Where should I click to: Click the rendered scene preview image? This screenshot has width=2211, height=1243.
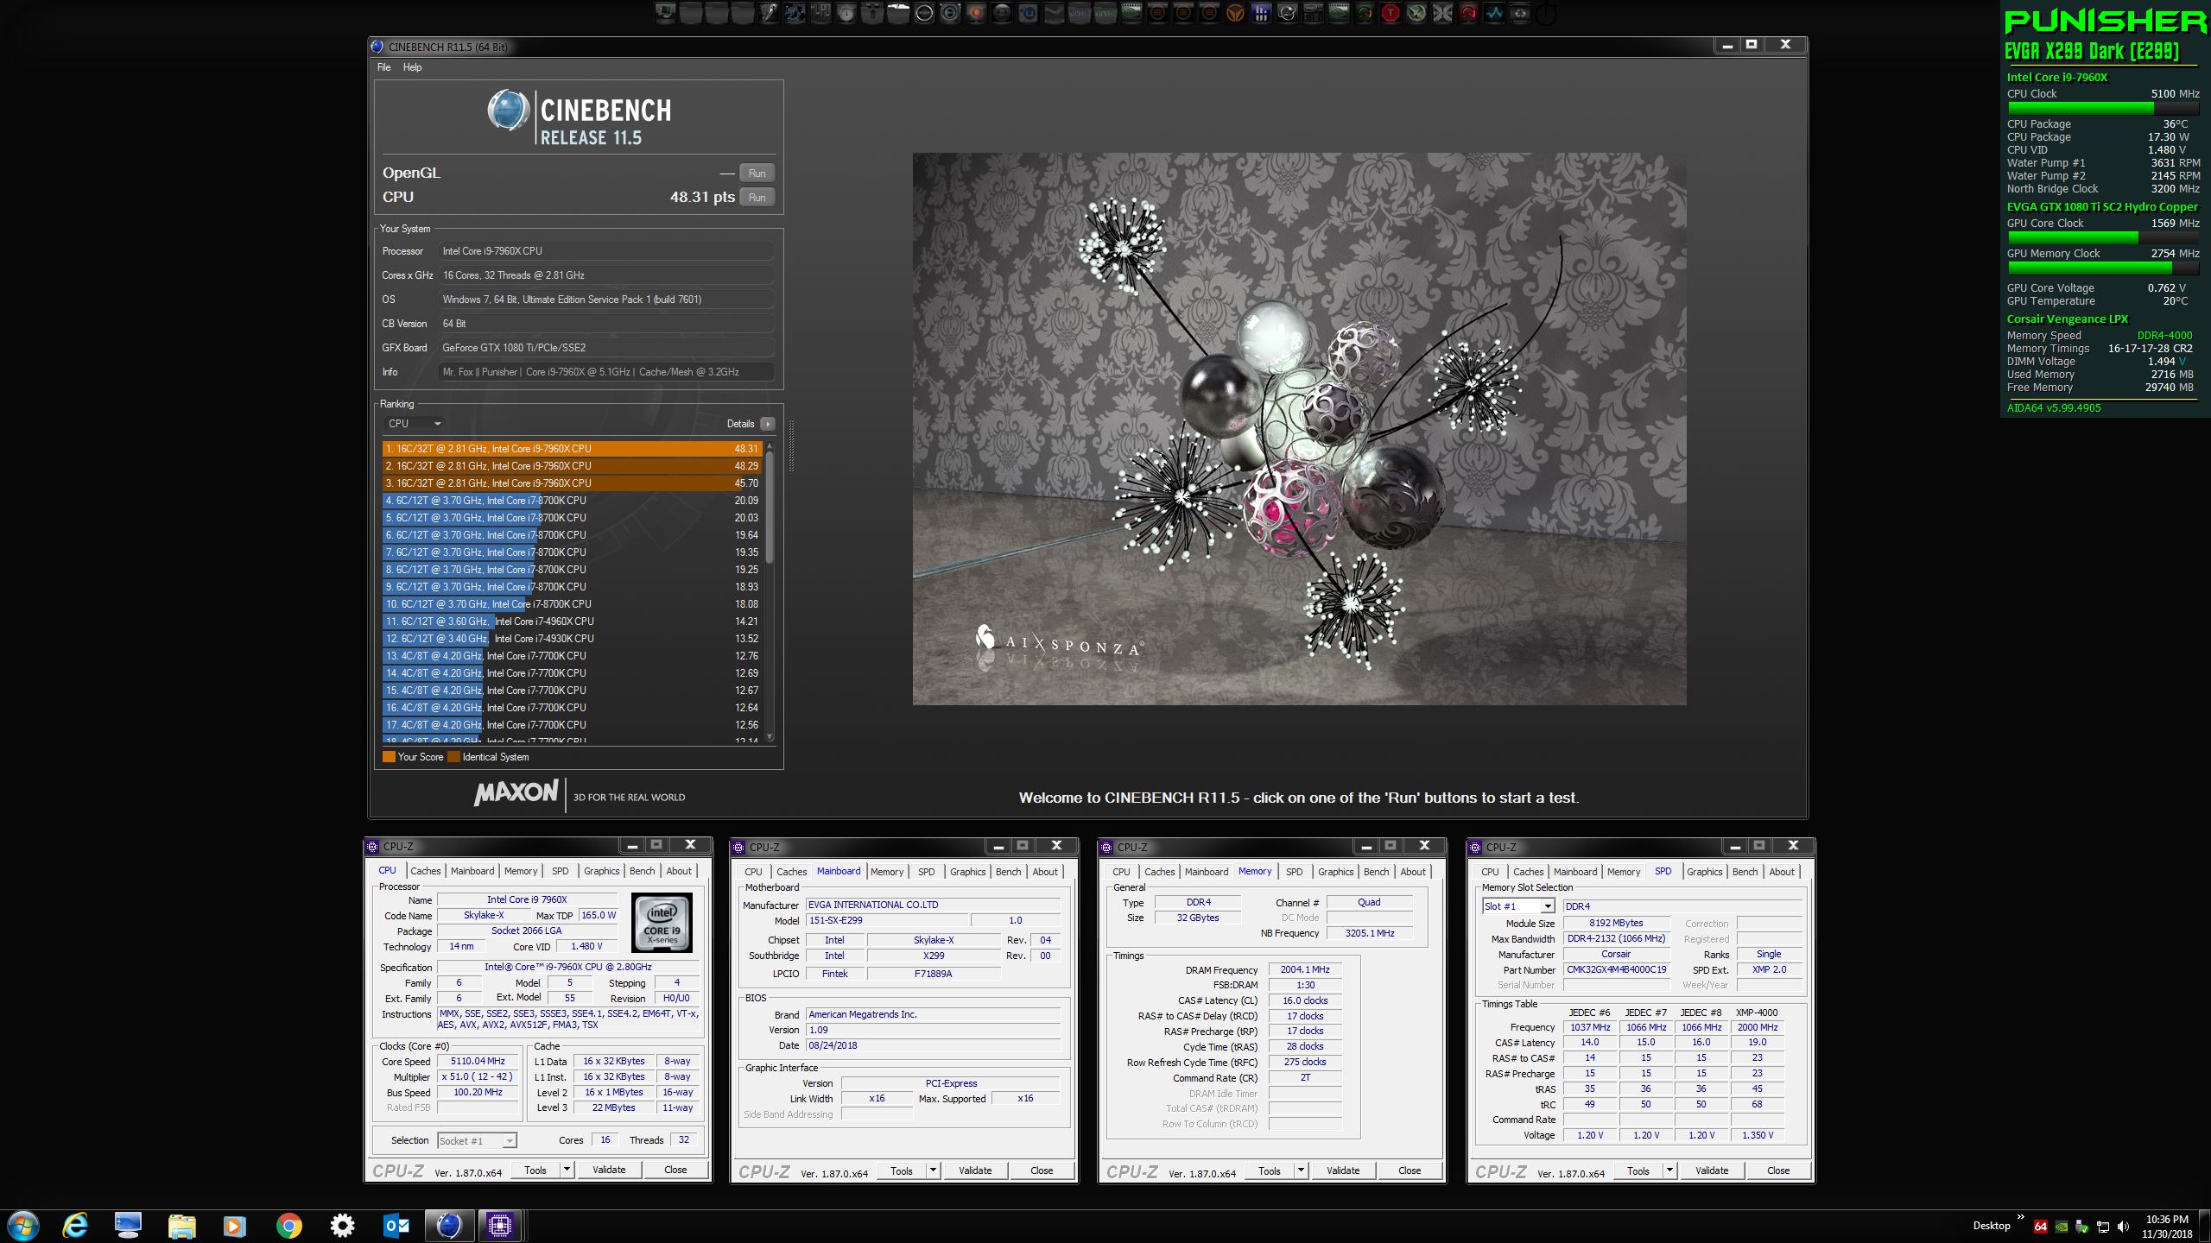1299,429
